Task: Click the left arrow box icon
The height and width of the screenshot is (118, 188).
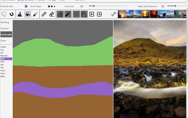Action: (x=92, y=14)
